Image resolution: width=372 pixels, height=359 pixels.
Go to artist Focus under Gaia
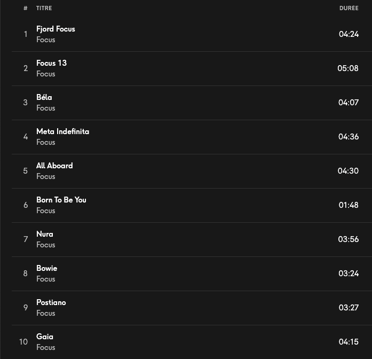coord(46,347)
